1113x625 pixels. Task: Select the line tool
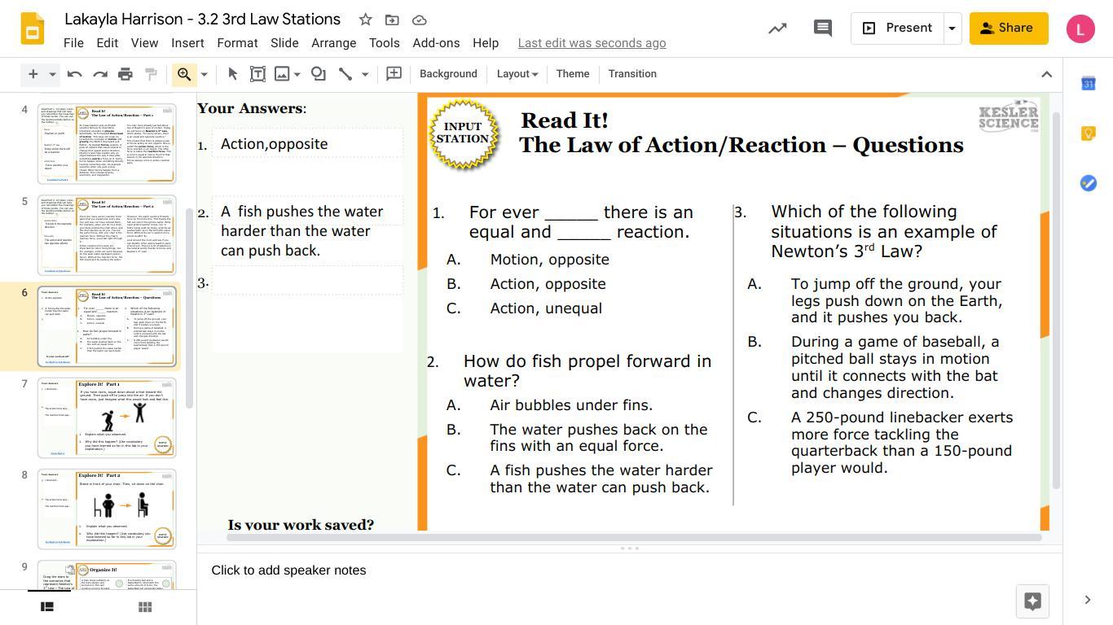345,74
